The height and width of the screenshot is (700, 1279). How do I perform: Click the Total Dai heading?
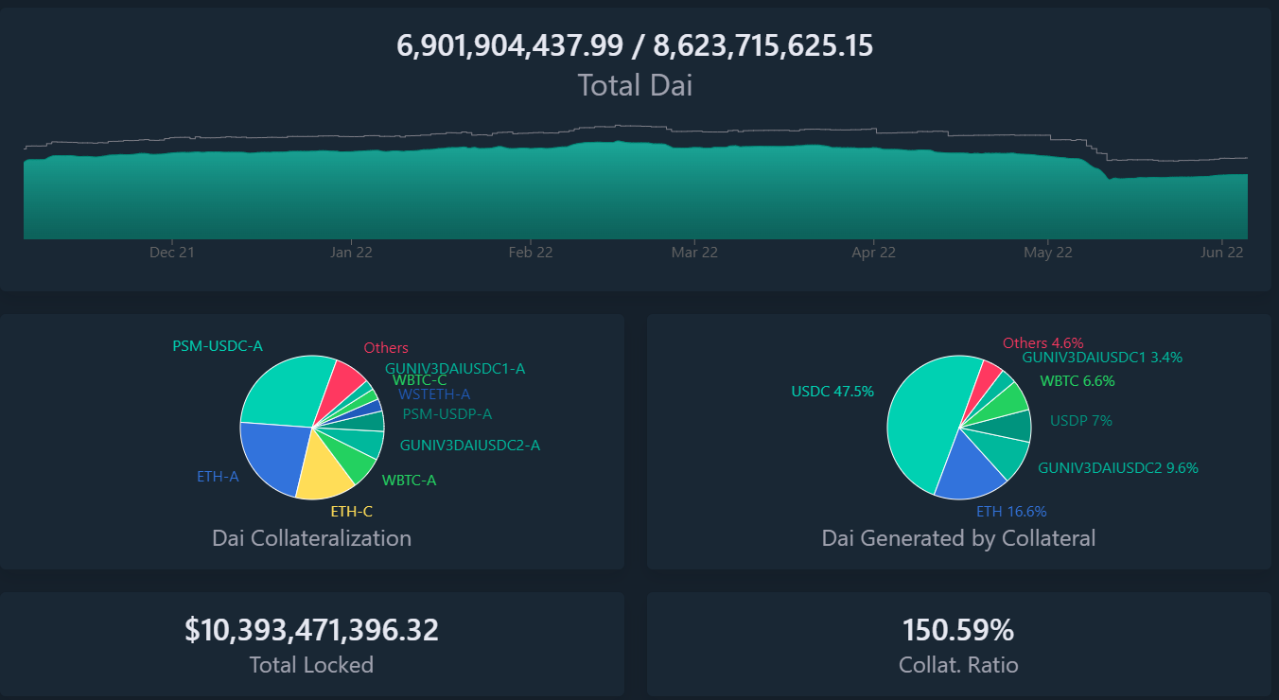click(x=635, y=85)
